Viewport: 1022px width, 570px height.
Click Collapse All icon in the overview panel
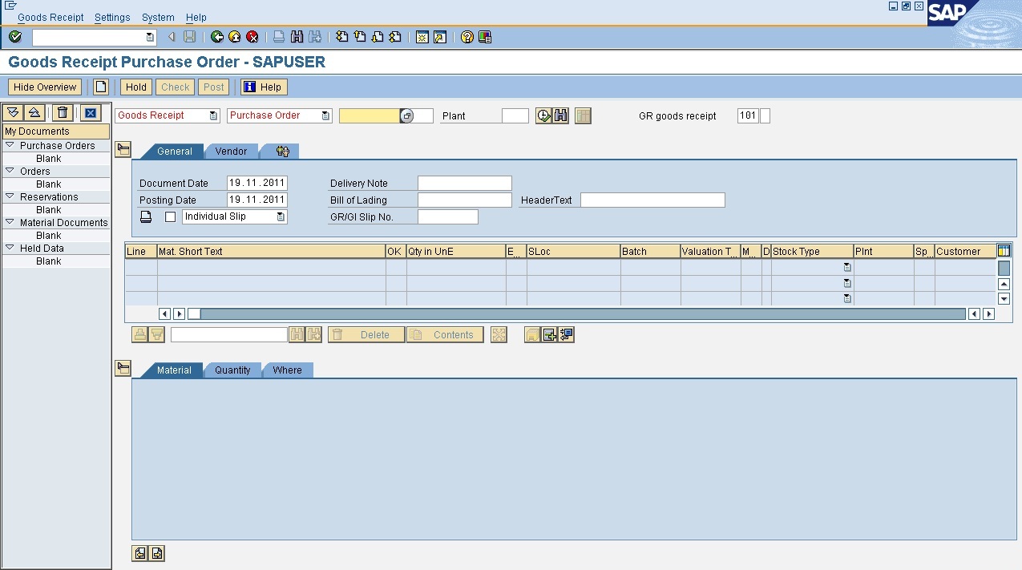[x=34, y=113]
